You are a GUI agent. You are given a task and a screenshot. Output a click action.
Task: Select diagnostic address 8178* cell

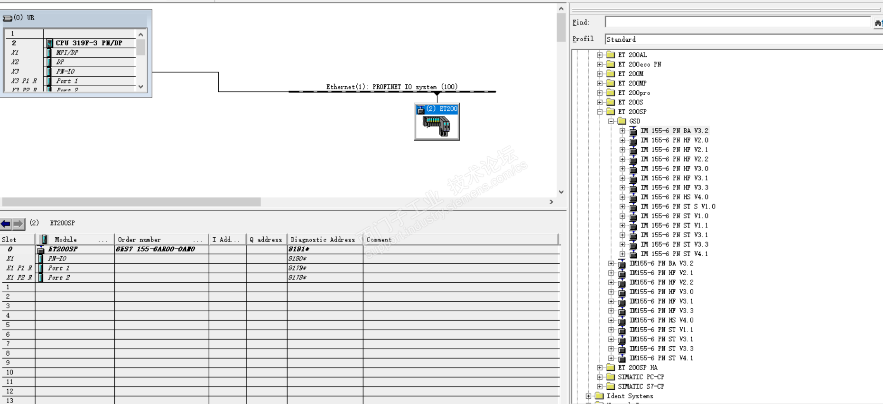point(325,278)
